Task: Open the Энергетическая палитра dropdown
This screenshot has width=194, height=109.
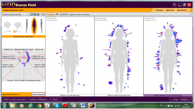Action: 16,15
